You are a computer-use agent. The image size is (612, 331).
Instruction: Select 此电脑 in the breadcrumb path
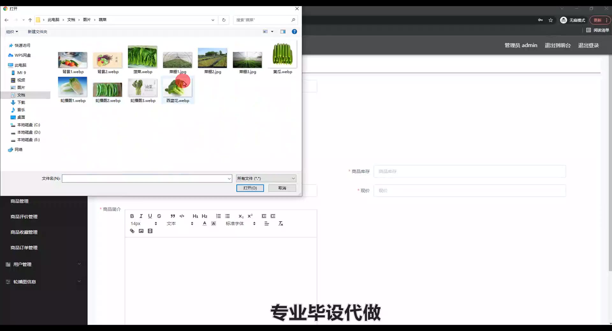pyautogui.click(x=54, y=20)
